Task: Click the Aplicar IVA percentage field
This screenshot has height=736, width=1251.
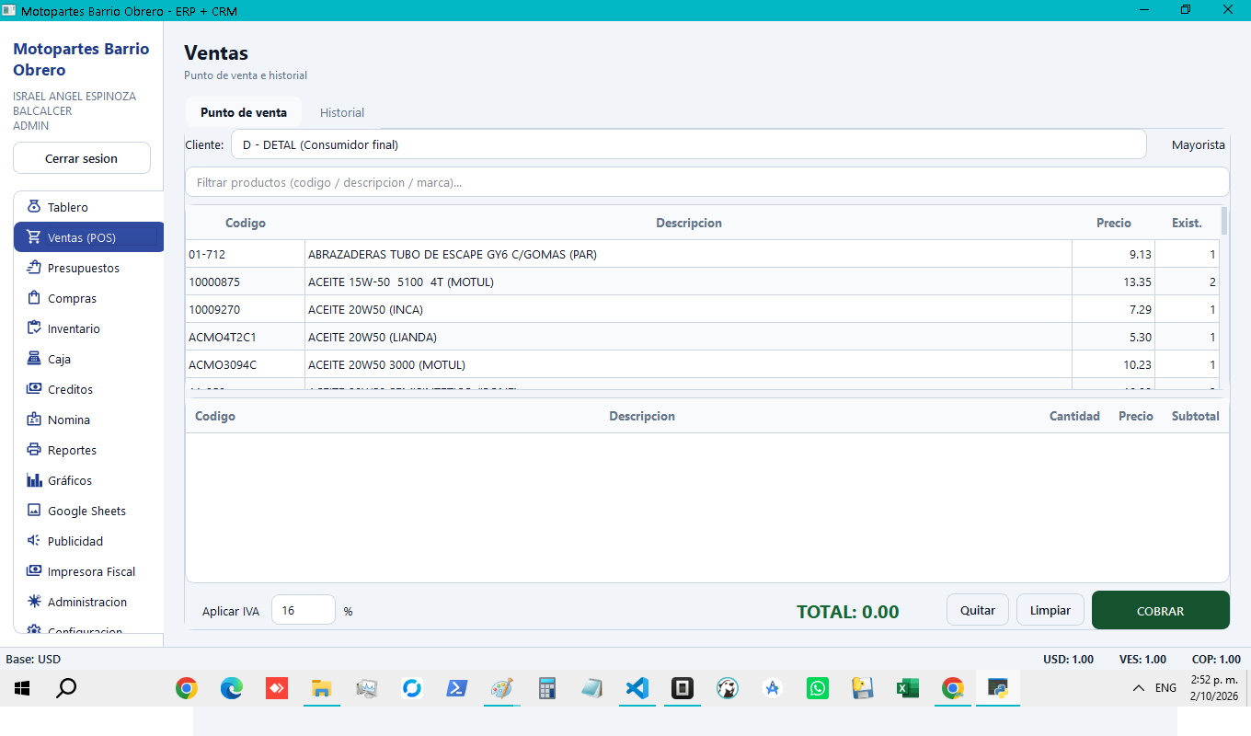Action: [304, 610]
